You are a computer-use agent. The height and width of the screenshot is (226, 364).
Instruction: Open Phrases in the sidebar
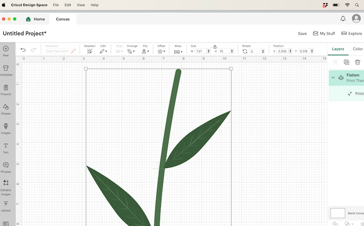point(6,165)
